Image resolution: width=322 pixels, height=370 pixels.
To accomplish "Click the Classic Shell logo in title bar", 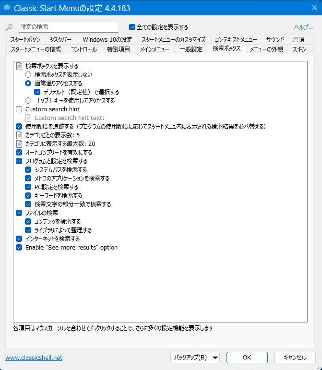I will tap(7, 8).
